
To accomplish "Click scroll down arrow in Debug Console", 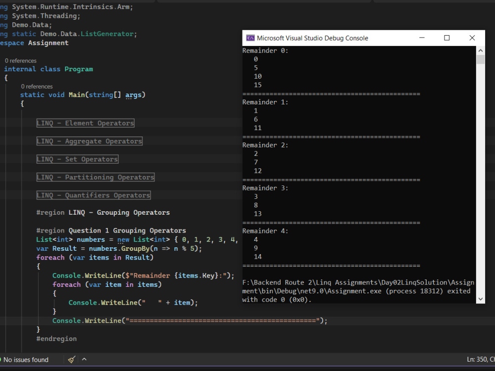I will 480,299.
